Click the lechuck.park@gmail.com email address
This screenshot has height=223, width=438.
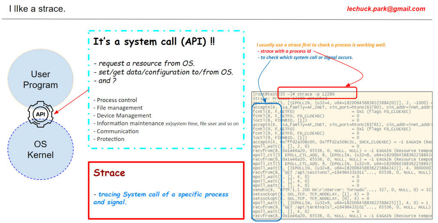click(x=386, y=9)
